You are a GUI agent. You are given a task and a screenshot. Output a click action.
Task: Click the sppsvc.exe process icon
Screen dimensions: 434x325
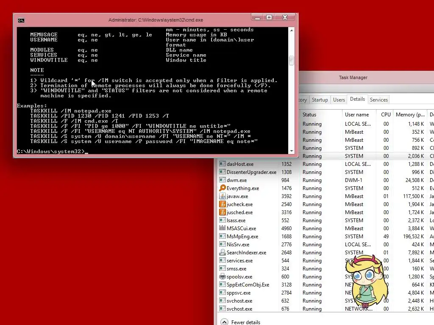[222, 292]
